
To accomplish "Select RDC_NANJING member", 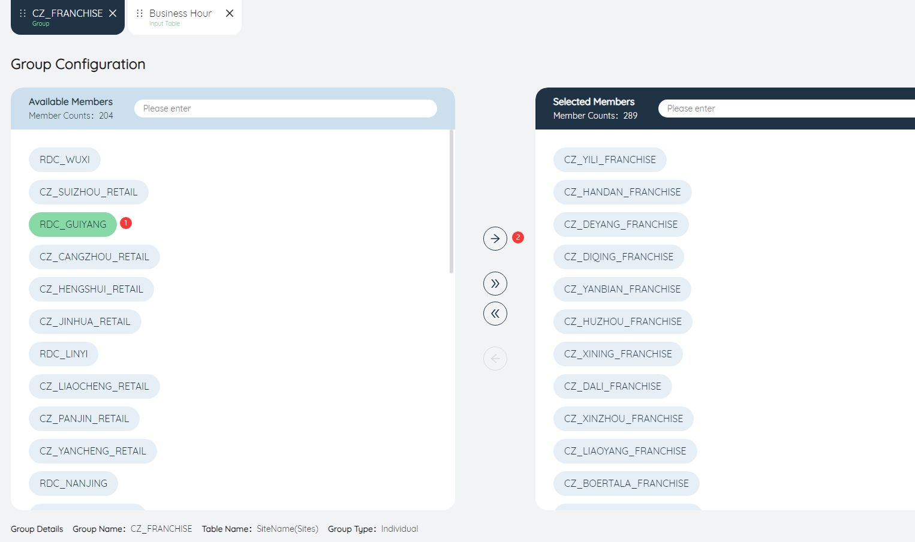I will [x=73, y=483].
